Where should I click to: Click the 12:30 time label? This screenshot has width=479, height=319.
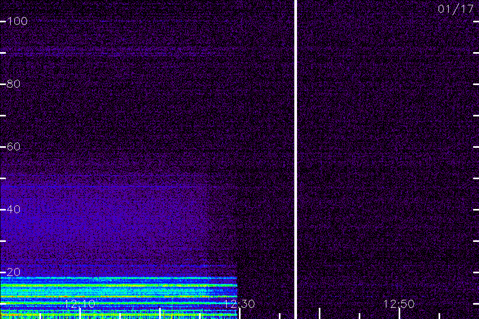click(x=239, y=304)
